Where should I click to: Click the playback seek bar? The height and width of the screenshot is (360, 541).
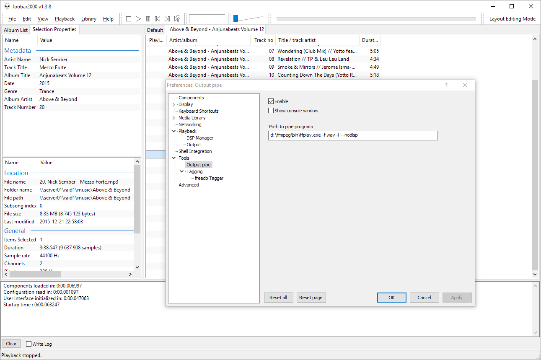coord(376,19)
